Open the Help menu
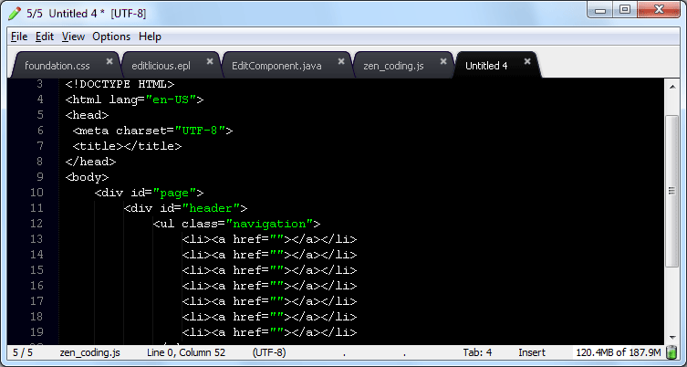687x367 pixels. pyautogui.click(x=150, y=37)
